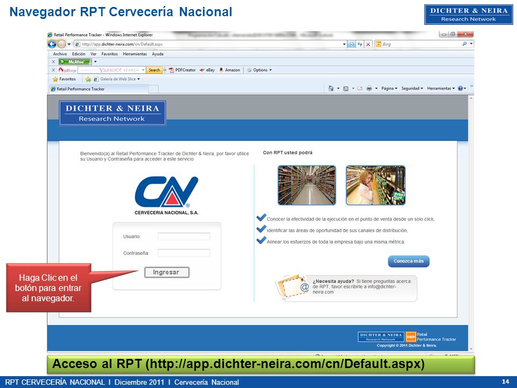Click the Read Mail envelope icon

[x=360, y=88]
